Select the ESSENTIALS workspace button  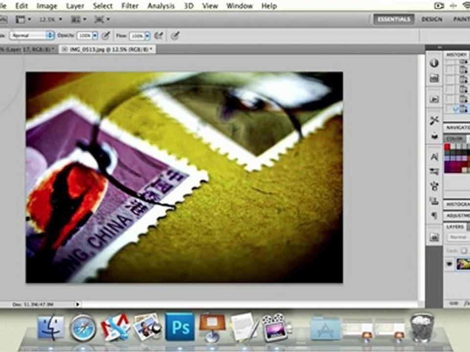tap(394, 20)
